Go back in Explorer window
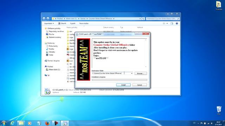This screenshot has height=126, width=225. (x=44, y=19)
